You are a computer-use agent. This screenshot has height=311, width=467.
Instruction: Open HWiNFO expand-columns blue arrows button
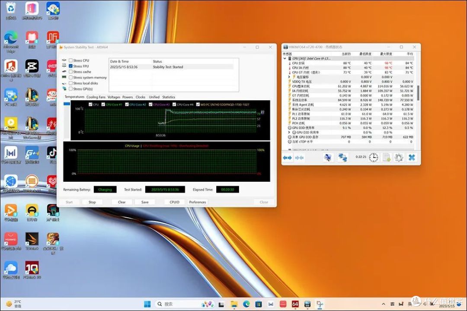pos(288,157)
